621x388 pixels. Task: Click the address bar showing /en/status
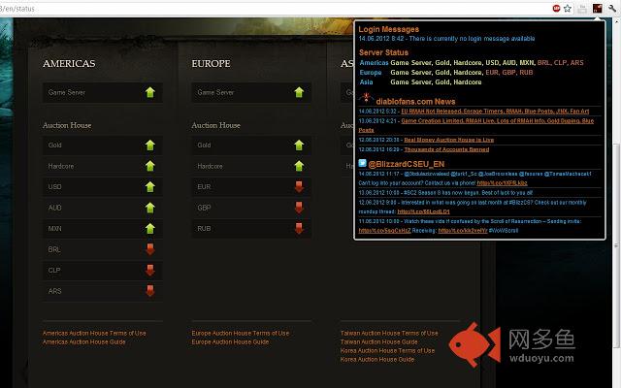click(274, 9)
